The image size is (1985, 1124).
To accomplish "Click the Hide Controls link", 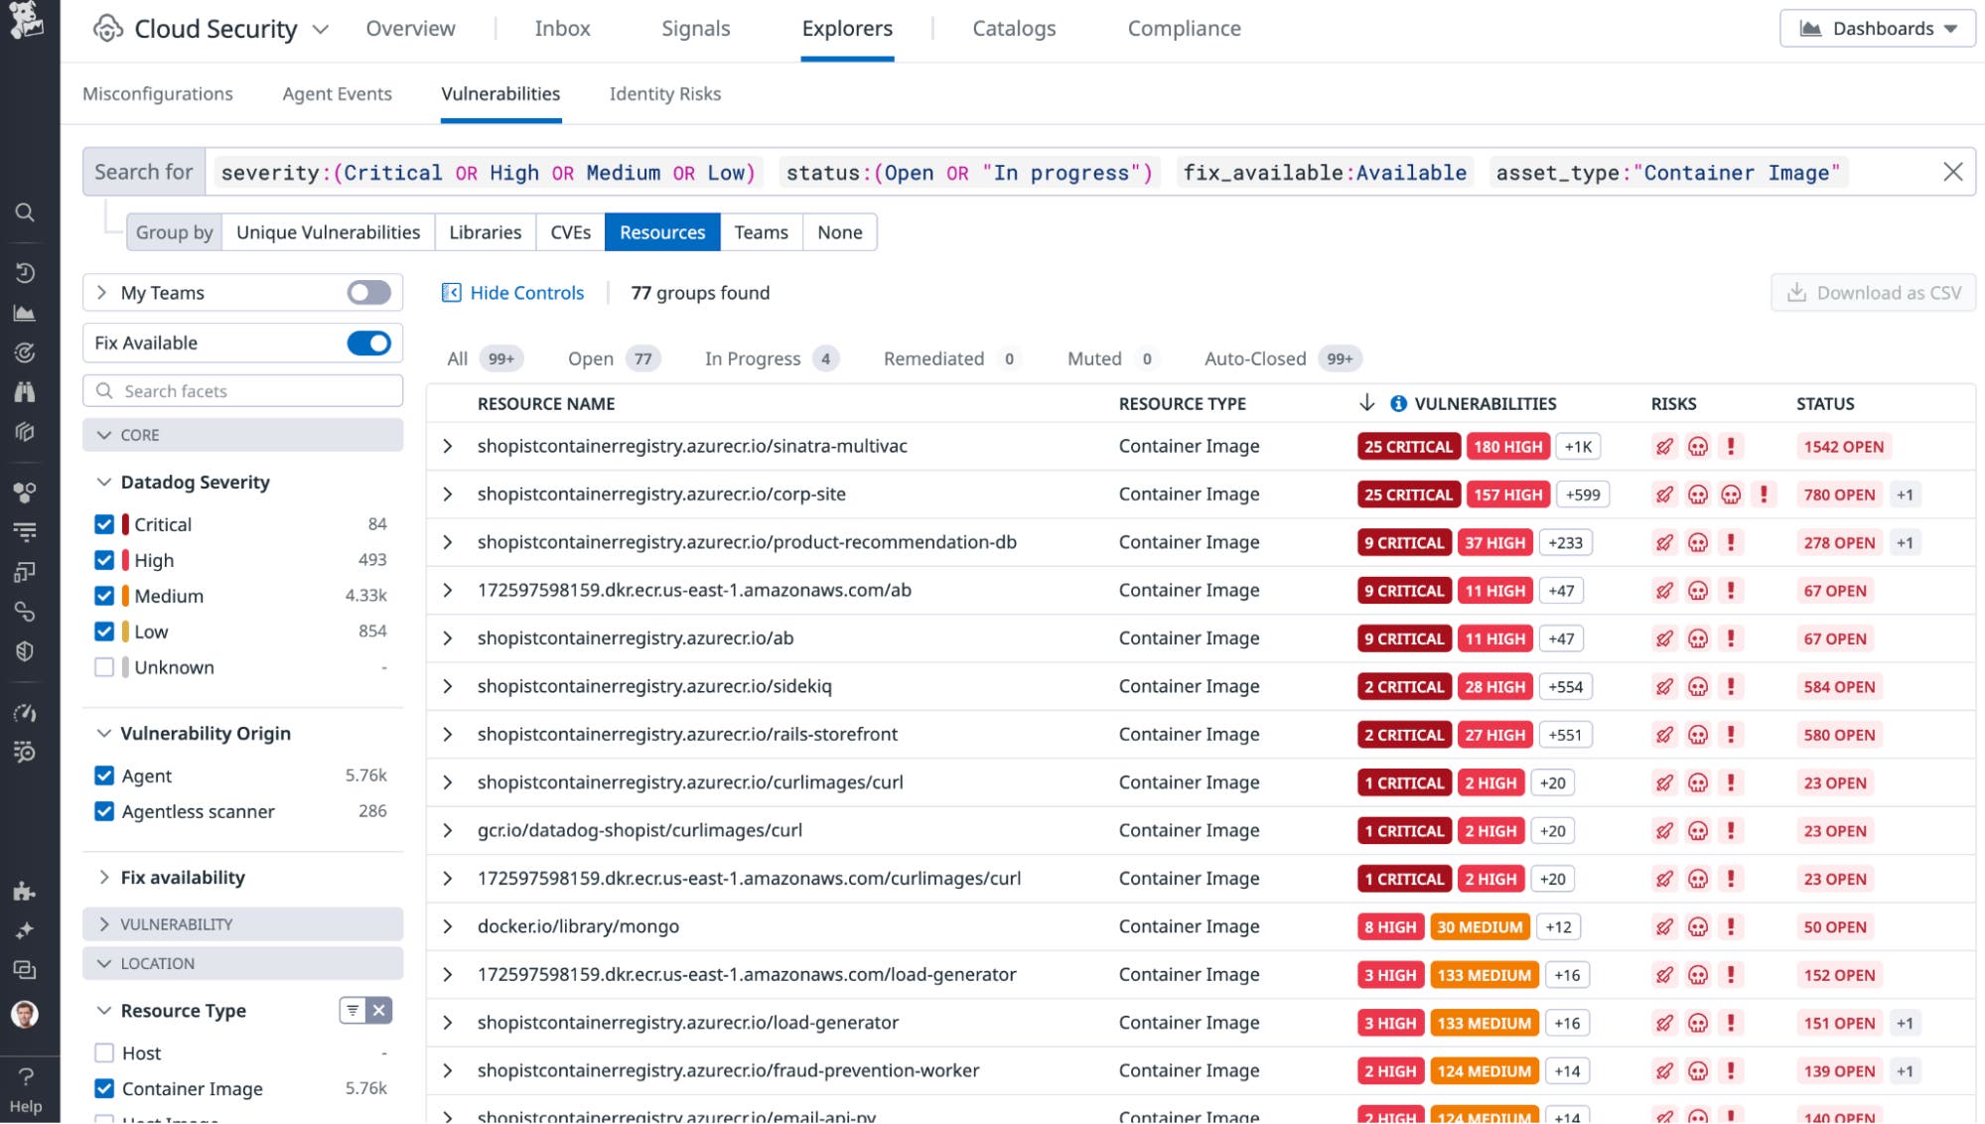I will pyautogui.click(x=526, y=292).
